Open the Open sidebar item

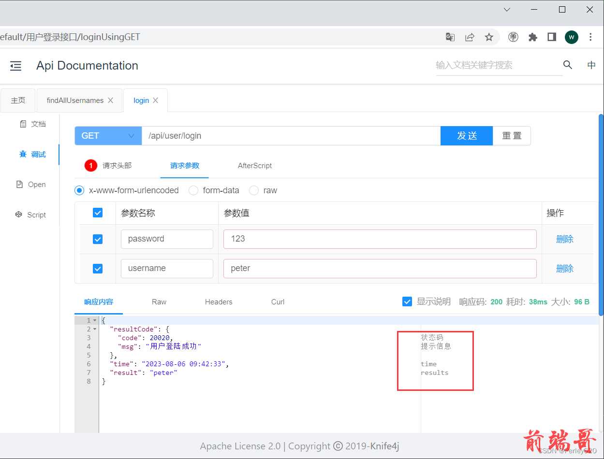tap(31, 185)
